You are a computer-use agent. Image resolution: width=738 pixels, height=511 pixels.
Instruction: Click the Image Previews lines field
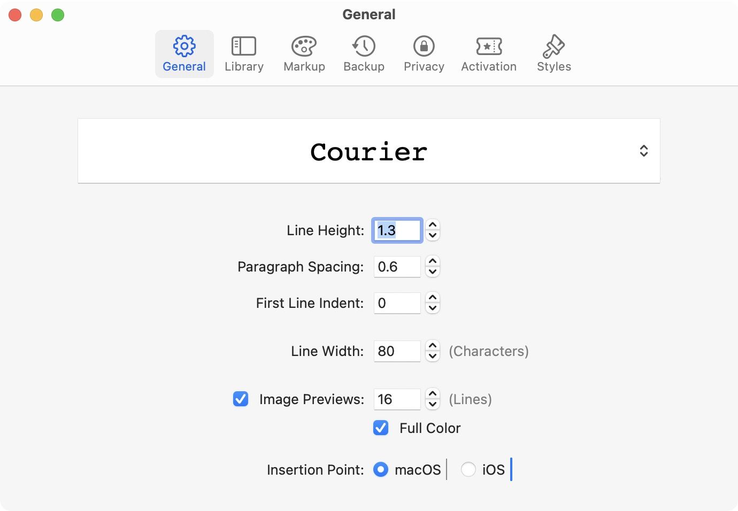(x=397, y=399)
